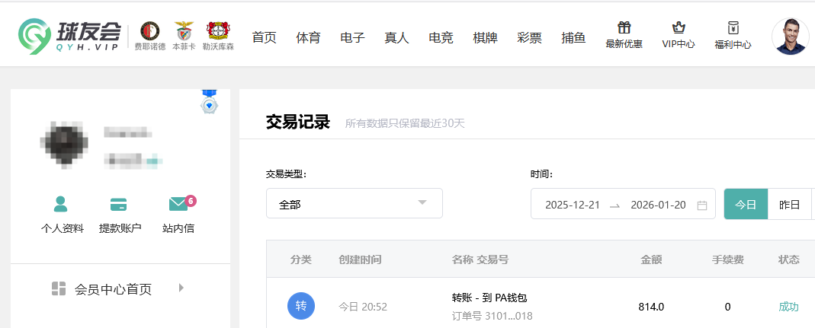This screenshot has width=815, height=328.
Task: Open 最新优惠 gift icon
Action: tap(624, 28)
